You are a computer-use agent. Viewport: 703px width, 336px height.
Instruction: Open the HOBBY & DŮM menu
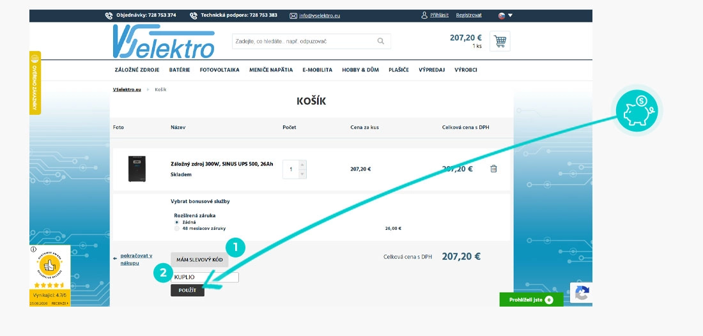pyautogui.click(x=360, y=70)
